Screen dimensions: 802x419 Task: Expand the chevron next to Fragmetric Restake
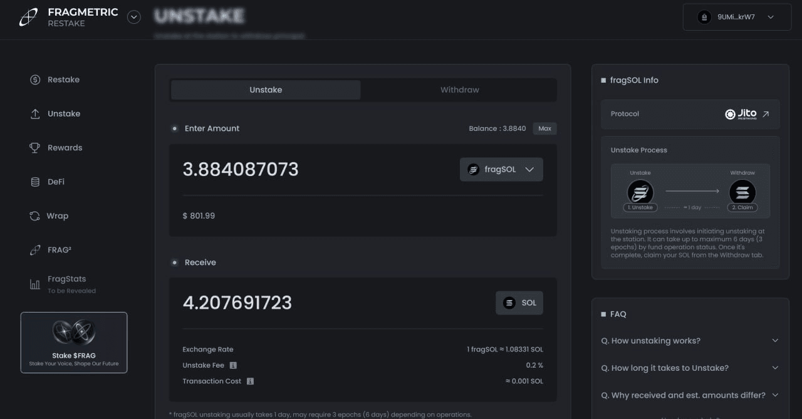point(134,17)
